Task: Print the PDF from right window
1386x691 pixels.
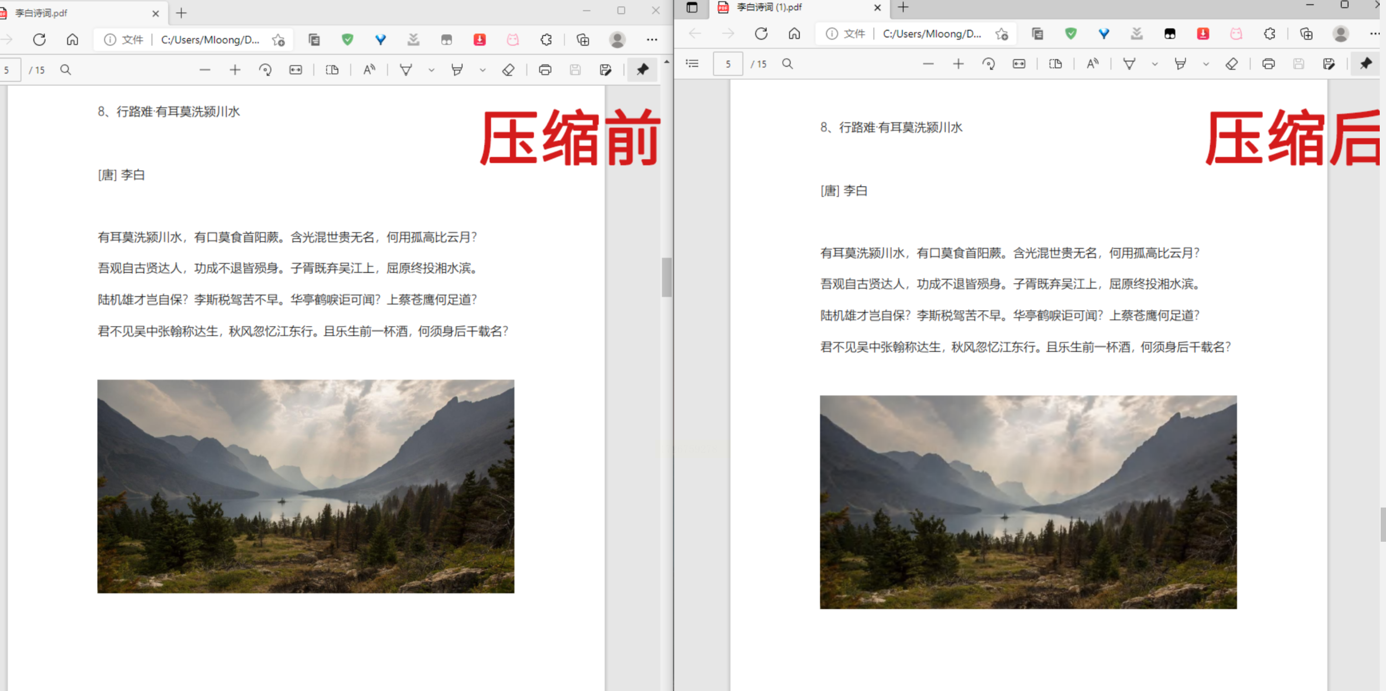Action: click(x=1268, y=64)
